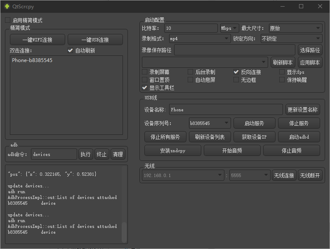Open the Mbps unit dropdown
330x249 pixels.
(229, 28)
